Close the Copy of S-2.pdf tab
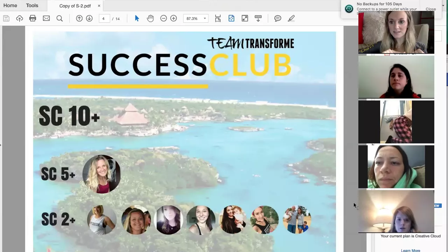The height and width of the screenshot is (252, 448). coord(99,6)
